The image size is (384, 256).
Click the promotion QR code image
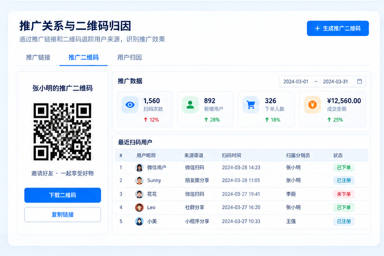coord(62,132)
